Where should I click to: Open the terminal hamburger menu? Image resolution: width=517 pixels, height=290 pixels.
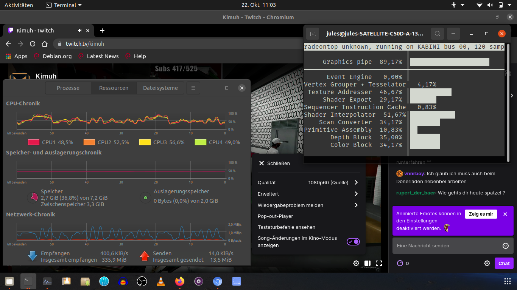[453, 34]
